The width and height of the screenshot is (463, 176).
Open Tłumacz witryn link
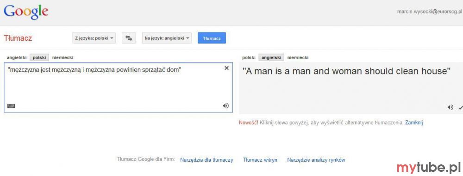tap(260, 160)
